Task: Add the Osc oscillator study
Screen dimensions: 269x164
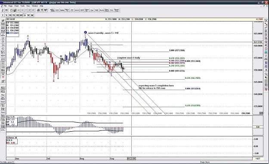Action: [92, 10]
